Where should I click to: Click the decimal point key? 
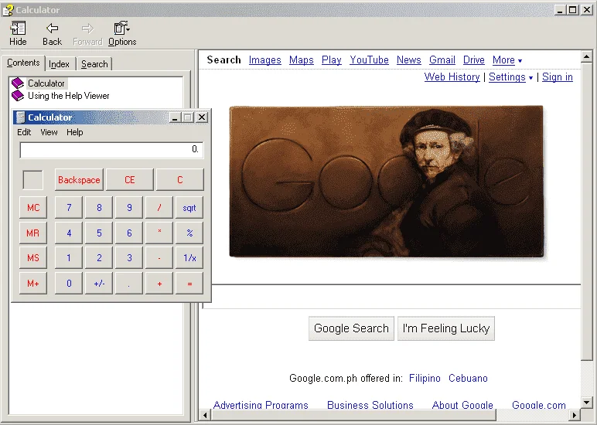tap(129, 284)
